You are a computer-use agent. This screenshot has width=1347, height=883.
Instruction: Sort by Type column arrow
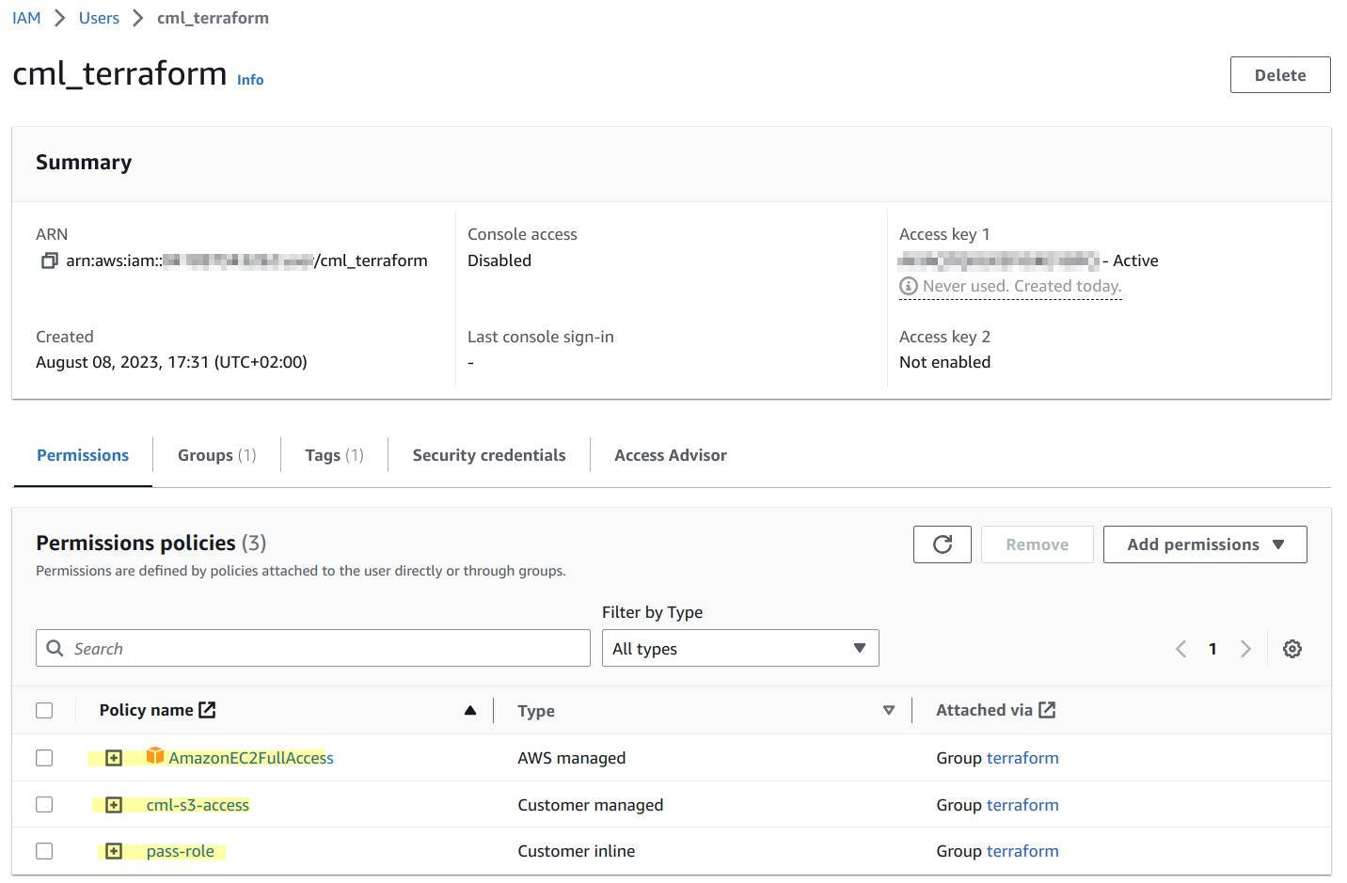889,710
